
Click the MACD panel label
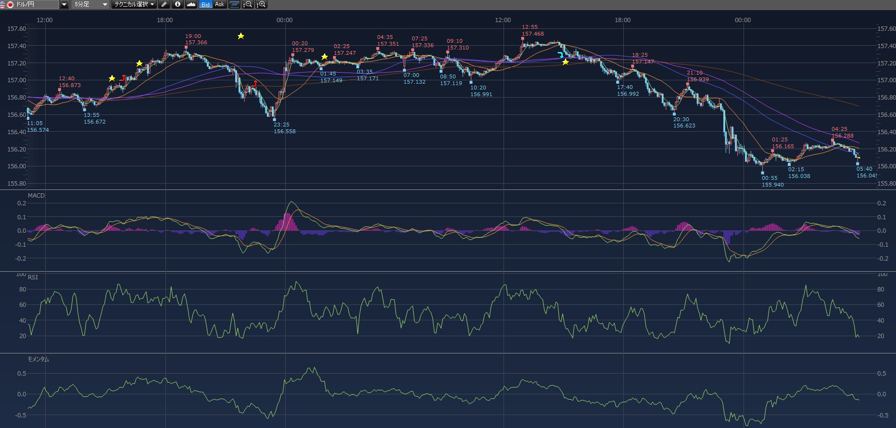tap(36, 196)
